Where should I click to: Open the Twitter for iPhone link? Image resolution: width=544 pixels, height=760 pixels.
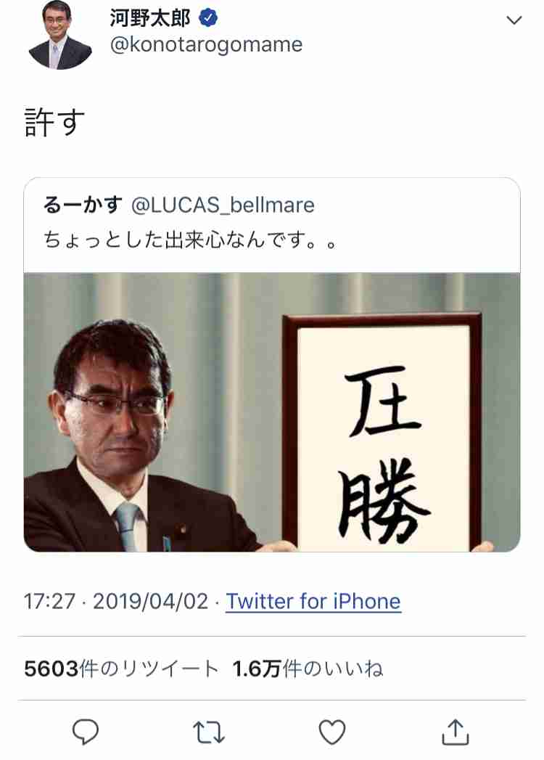[313, 601]
